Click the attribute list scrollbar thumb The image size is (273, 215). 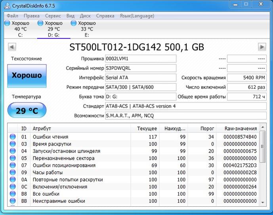[263, 146]
